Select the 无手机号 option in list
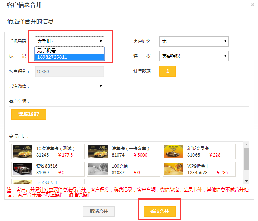 [69, 51]
